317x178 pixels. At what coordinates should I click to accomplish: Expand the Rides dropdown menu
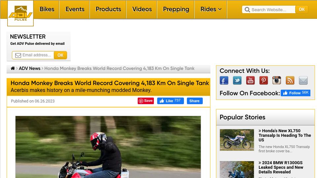pos(211,9)
